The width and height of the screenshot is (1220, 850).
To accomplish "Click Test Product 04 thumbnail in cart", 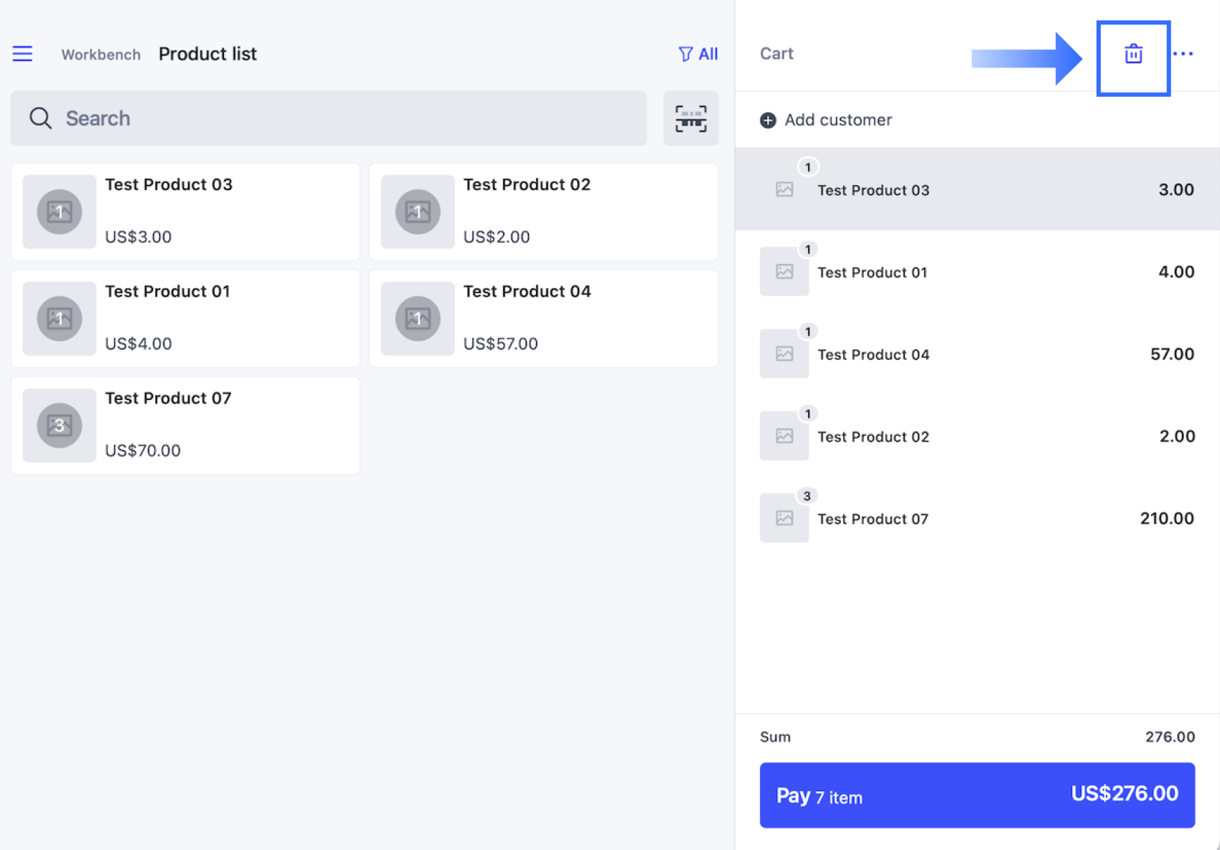I will [x=784, y=354].
